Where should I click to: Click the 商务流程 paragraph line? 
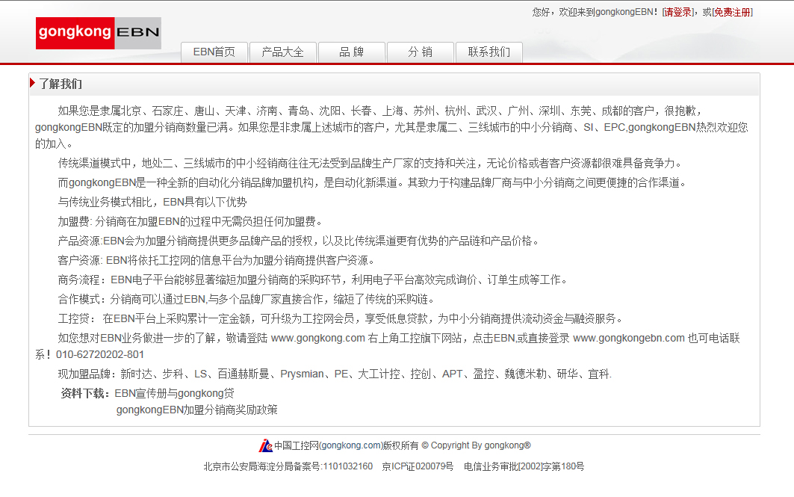[313, 280]
